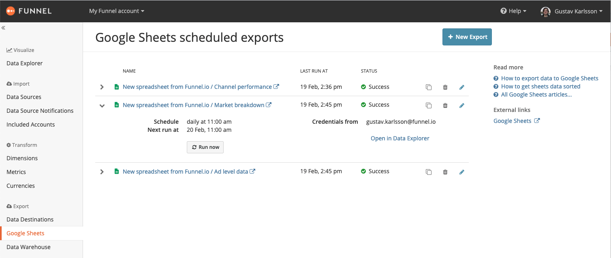Click the Transform section heading in sidebar
Screen dimensions: 611x258
click(22, 145)
